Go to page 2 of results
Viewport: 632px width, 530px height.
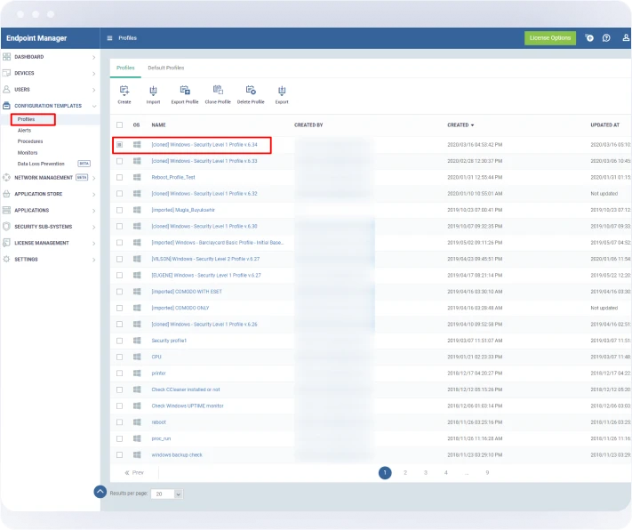pos(405,473)
